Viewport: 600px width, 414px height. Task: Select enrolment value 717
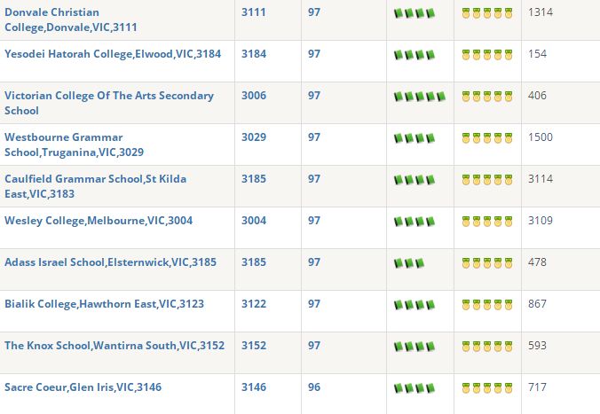537,387
